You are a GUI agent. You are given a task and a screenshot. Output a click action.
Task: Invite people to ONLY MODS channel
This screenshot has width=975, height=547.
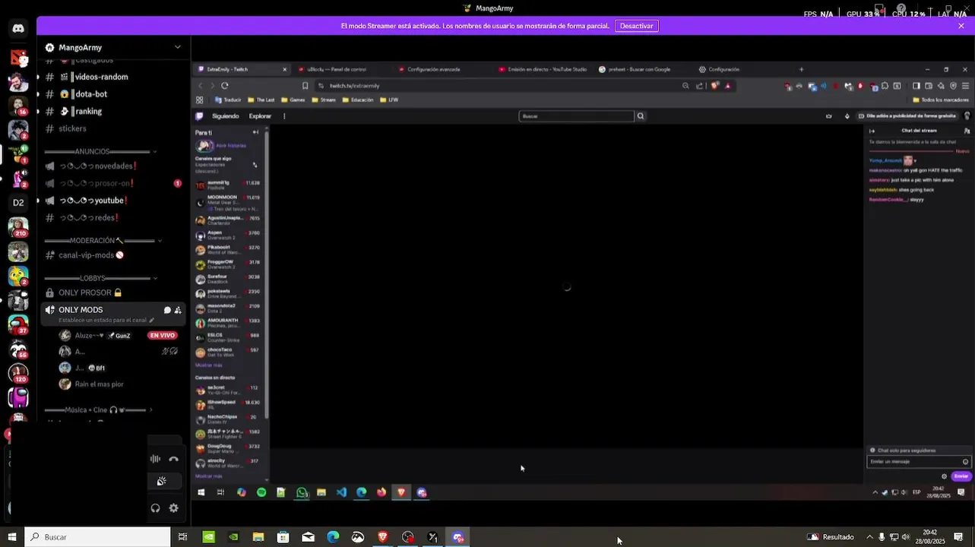(x=178, y=310)
